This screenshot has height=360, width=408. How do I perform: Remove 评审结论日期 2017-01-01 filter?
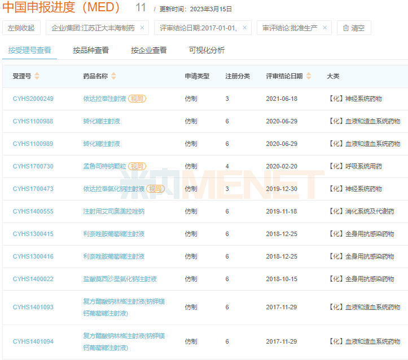pyautogui.click(x=244, y=28)
